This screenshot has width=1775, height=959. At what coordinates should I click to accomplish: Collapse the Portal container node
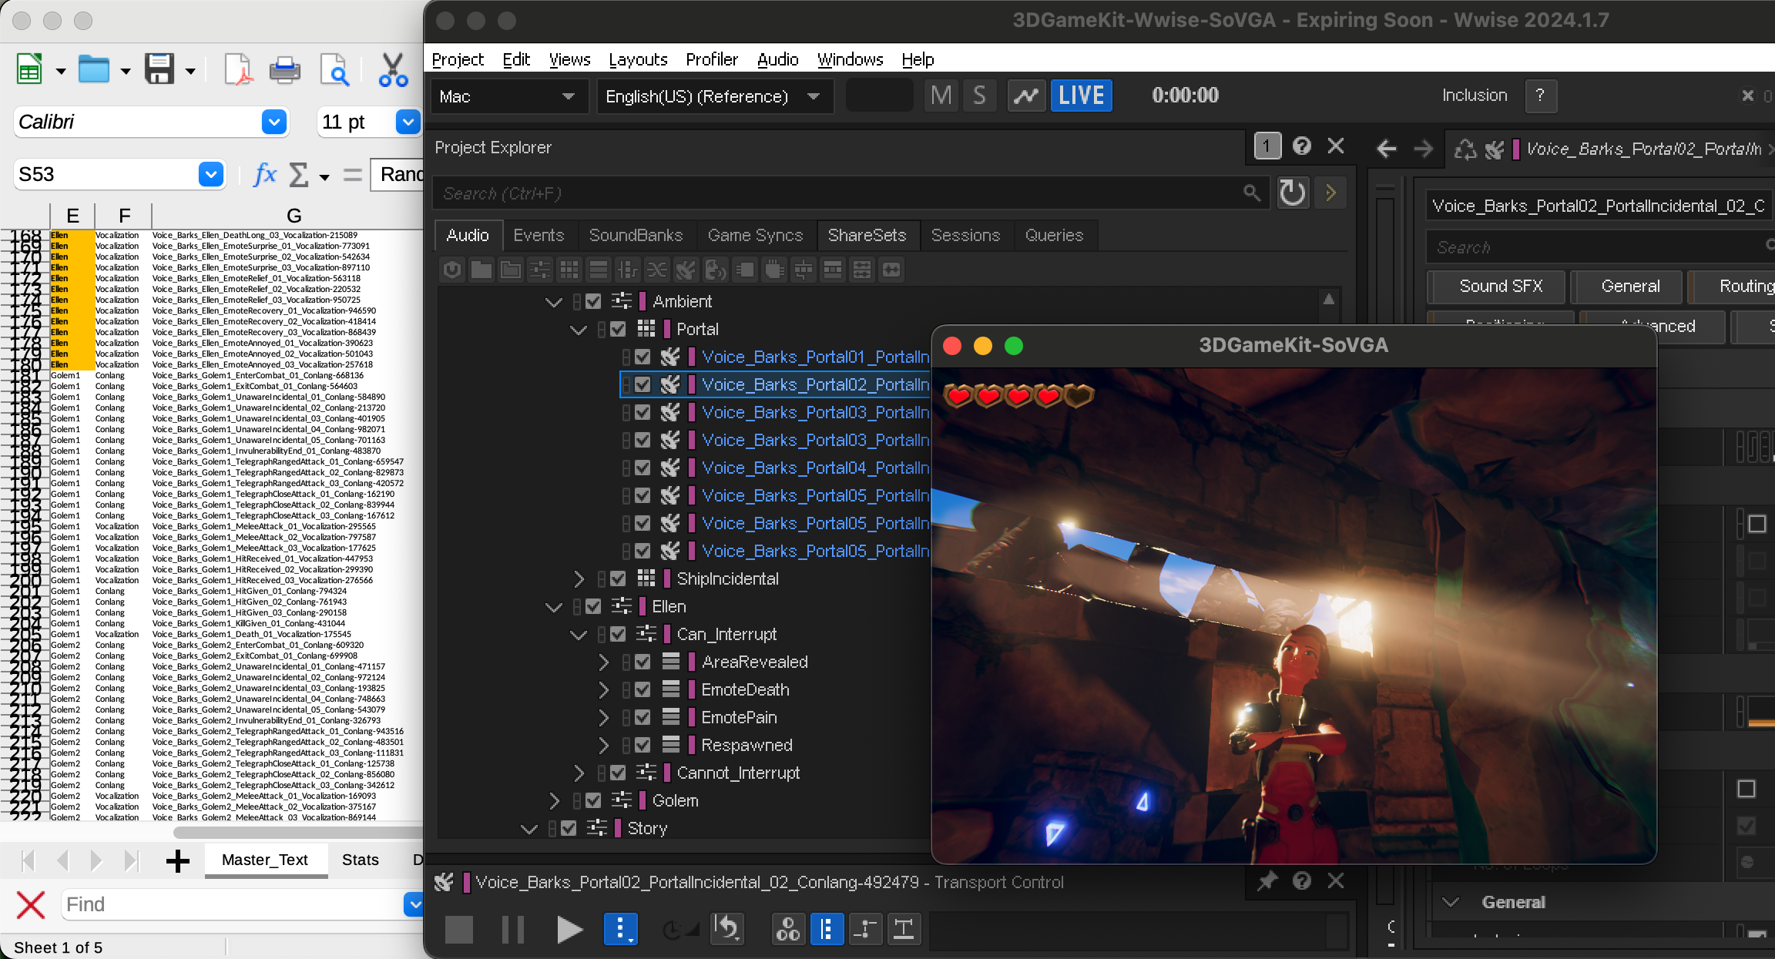578,330
